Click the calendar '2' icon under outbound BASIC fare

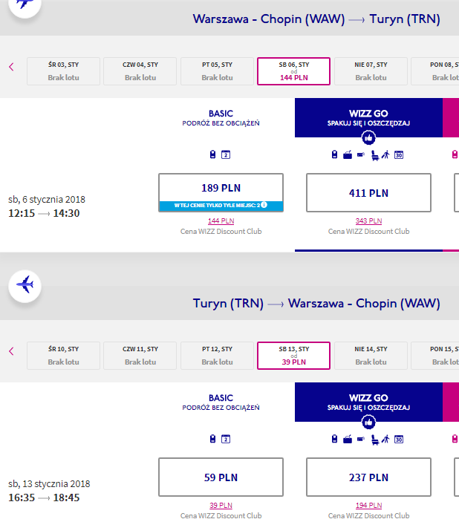226,154
